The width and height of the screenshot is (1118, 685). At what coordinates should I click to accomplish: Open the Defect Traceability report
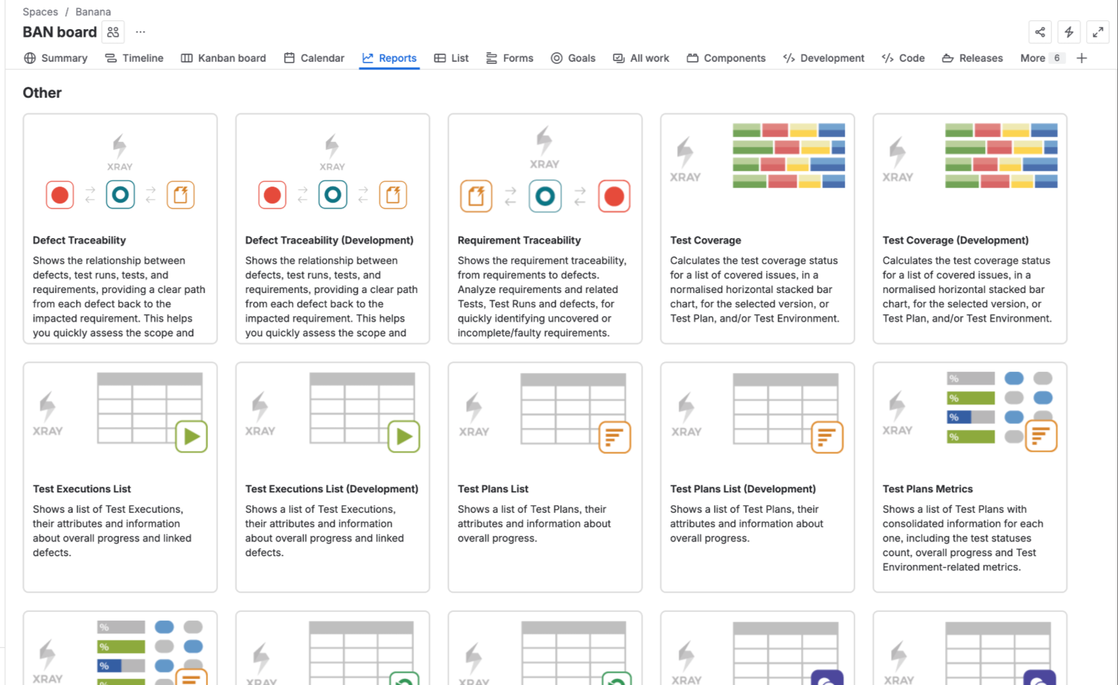[79, 240]
